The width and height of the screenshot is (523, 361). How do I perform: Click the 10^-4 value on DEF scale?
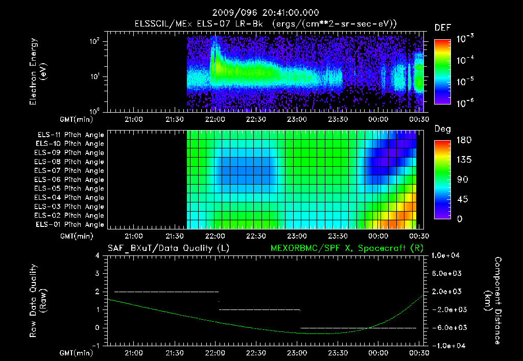click(465, 60)
